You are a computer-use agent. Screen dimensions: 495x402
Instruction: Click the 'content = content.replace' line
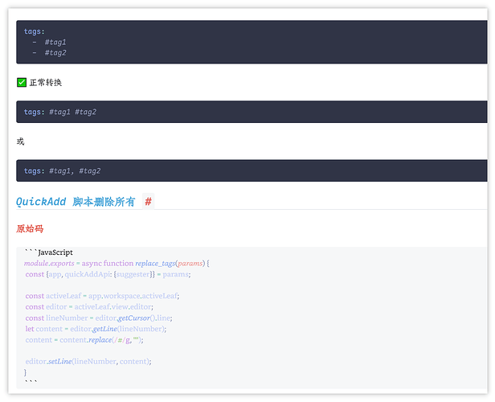click(x=84, y=340)
